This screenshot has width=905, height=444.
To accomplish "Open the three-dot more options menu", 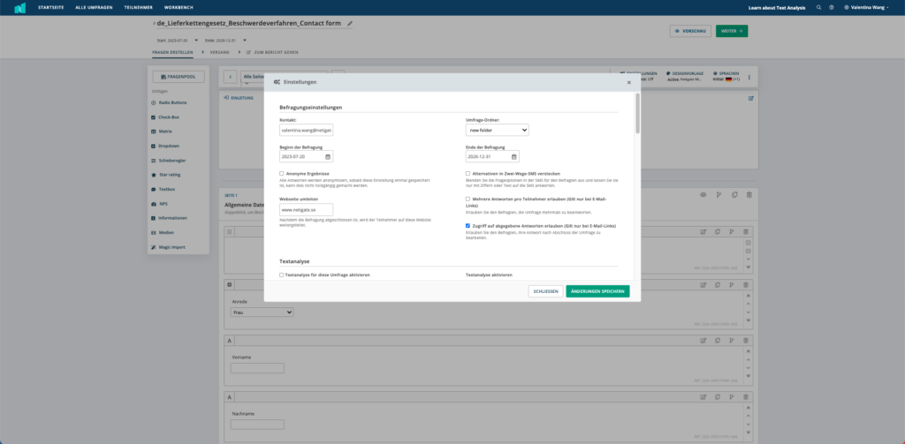I will [x=749, y=77].
